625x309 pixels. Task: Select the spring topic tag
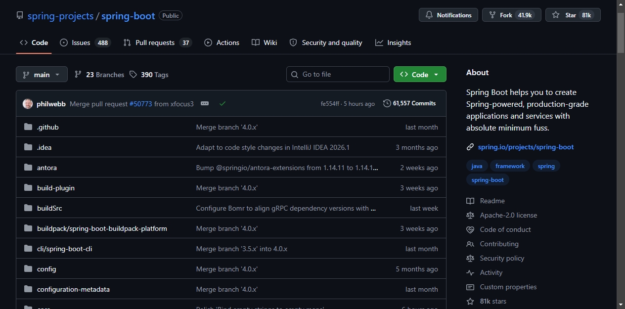[x=546, y=166]
